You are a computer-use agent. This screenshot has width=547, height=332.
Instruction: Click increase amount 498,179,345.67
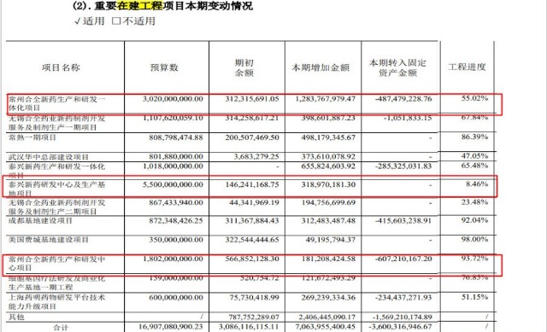pos(328,137)
